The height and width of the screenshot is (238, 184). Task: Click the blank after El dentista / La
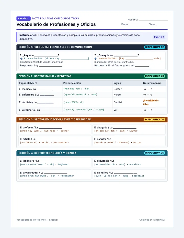45,103
